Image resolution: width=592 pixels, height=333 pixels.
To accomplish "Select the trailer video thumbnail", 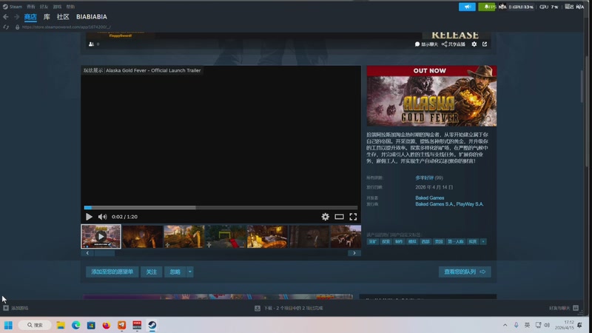I will pyautogui.click(x=101, y=237).
